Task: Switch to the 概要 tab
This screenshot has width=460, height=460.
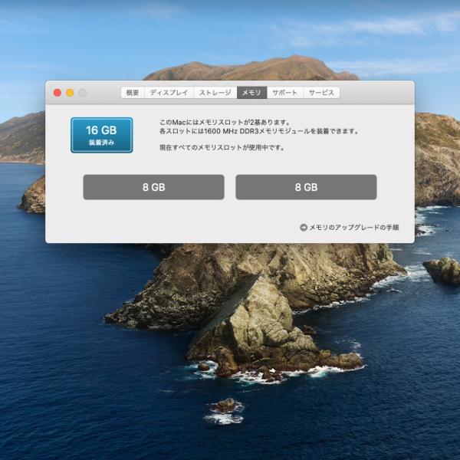Action: pyautogui.click(x=133, y=93)
